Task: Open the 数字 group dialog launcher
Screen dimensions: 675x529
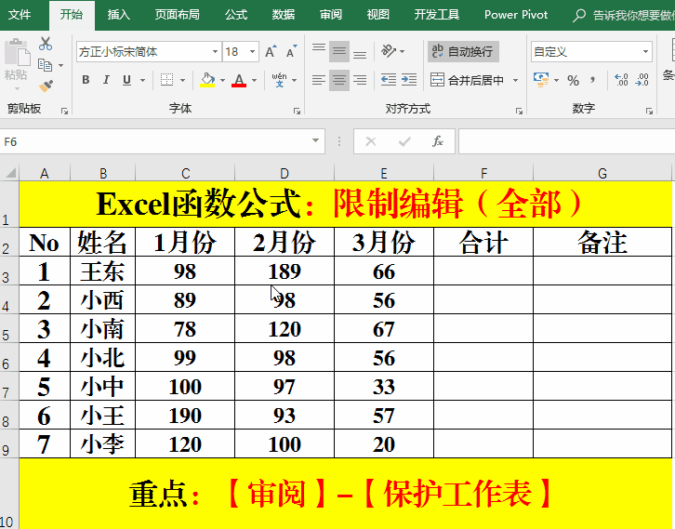Action: (x=649, y=112)
